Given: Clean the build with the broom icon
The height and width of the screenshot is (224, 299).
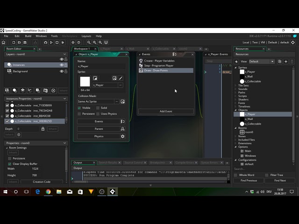Looking at the screenshot, I should point(63,42).
